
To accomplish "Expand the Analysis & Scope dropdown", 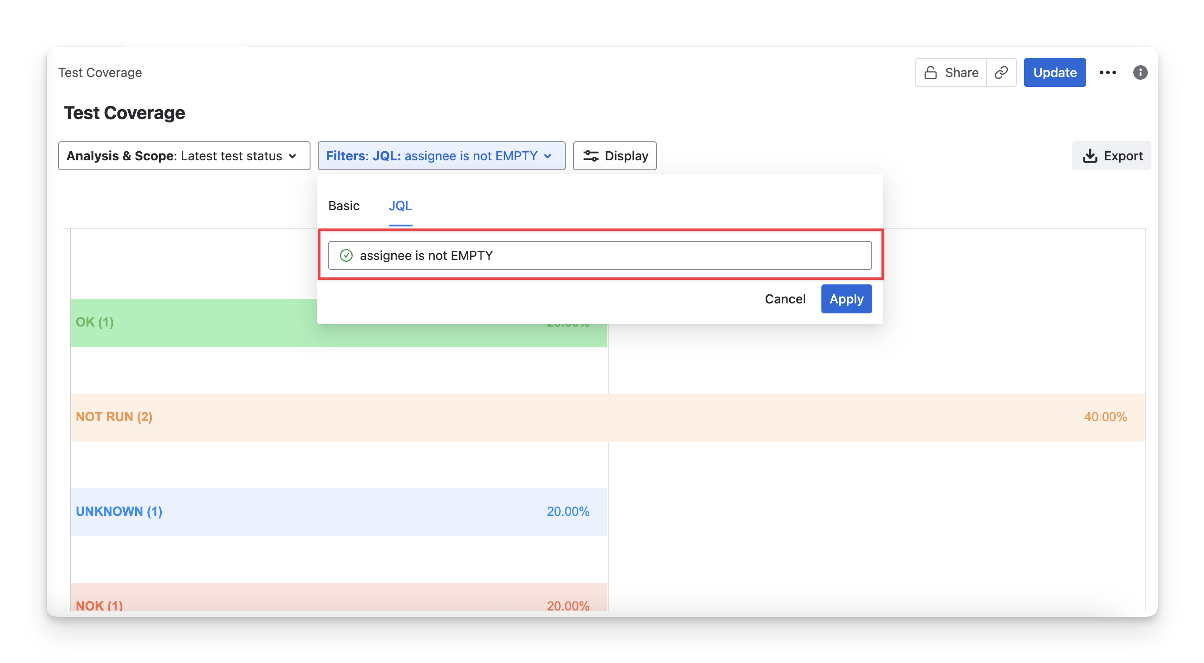I will 184,156.
